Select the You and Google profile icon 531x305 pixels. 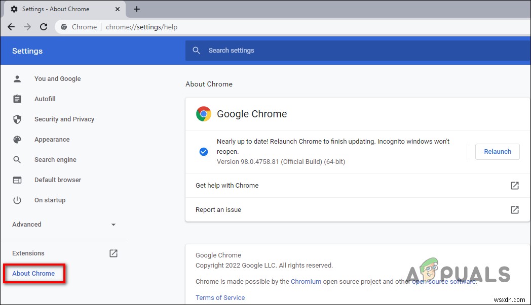tap(17, 78)
